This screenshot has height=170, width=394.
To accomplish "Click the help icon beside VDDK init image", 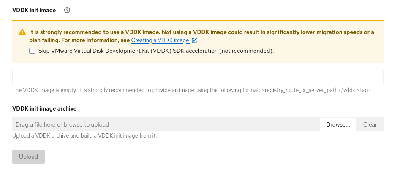I will [67, 11].
